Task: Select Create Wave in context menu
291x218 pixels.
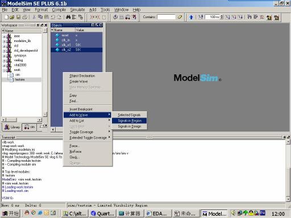Action: [x=78, y=82]
